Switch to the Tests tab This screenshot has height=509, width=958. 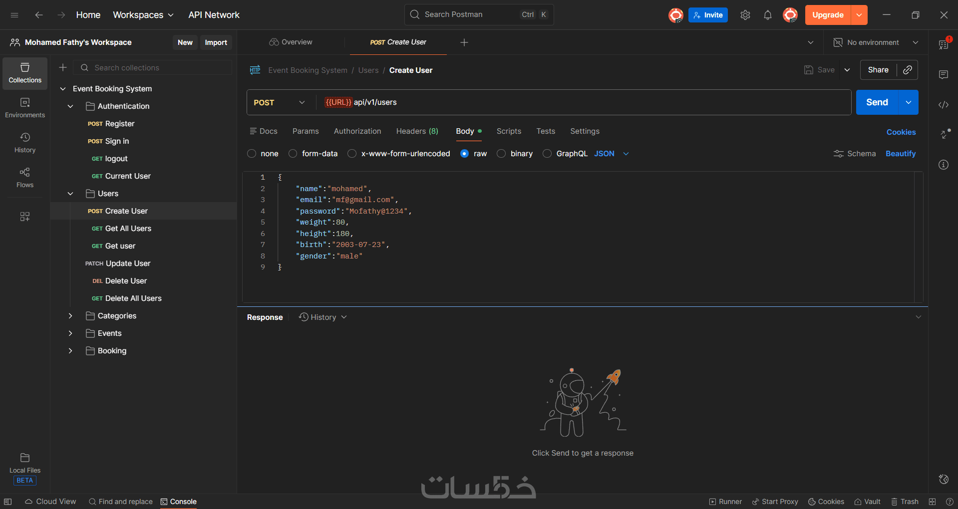coord(546,131)
